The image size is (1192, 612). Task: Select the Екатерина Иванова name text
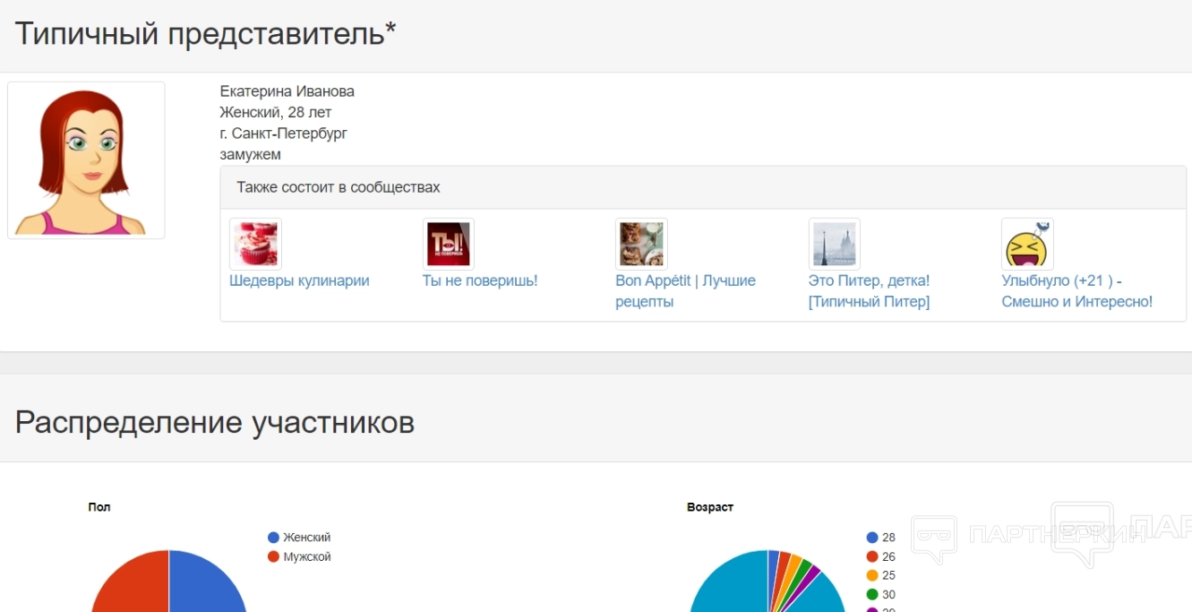pos(287,91)
